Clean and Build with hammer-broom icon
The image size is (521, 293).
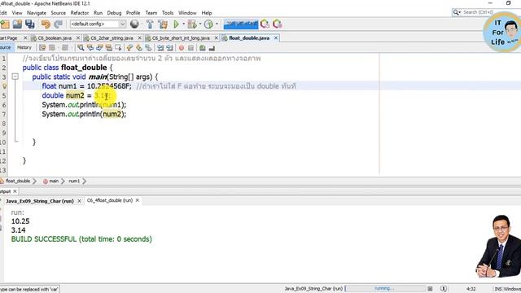[163, 24]
